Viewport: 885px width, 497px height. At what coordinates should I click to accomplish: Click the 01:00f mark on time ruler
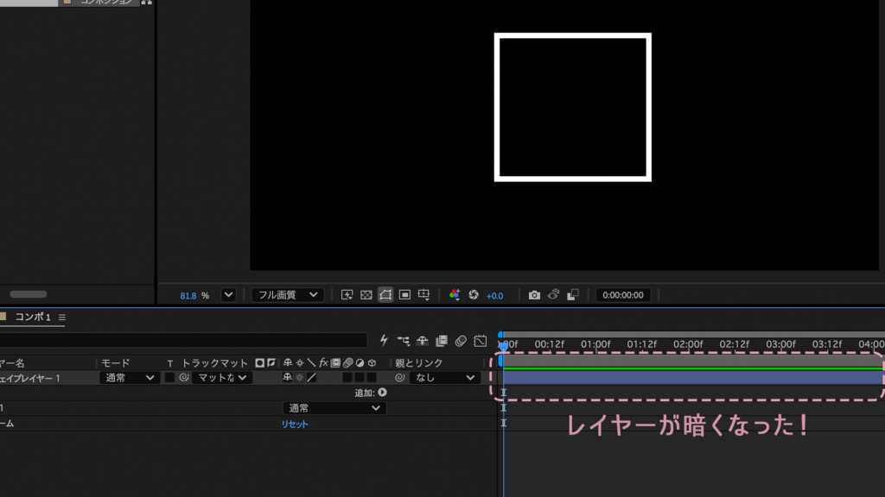pyautogui.click(x=595, y=344)
